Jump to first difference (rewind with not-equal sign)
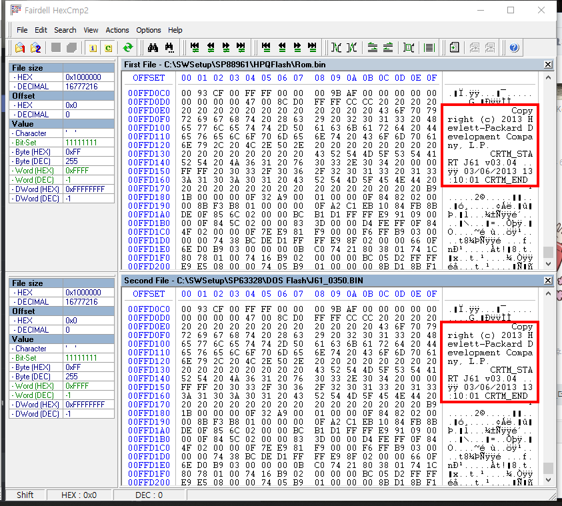 tap(195, 47)
